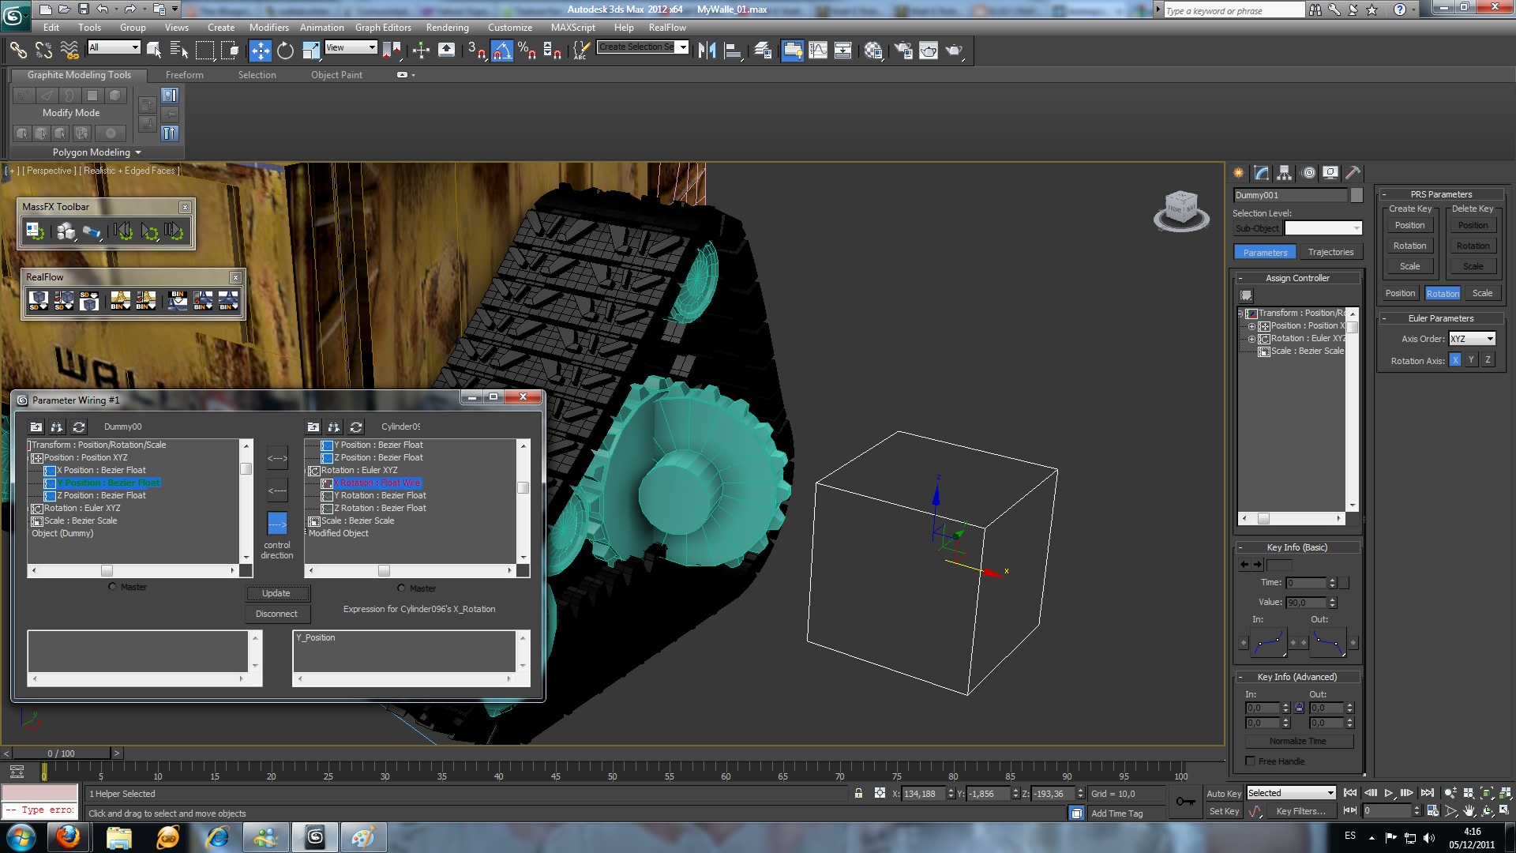Open the Motion command panel tab
Image resolution: width=1516 pixels, height=853 pixels.
click(x=1308, y=173)
